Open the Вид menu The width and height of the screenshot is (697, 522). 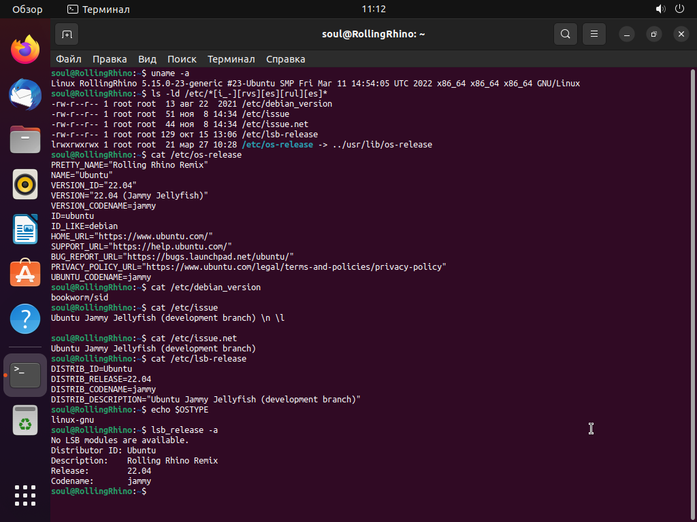point(147,59)
